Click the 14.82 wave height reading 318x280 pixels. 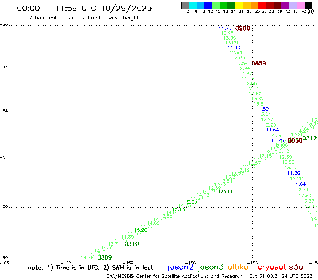246,73
